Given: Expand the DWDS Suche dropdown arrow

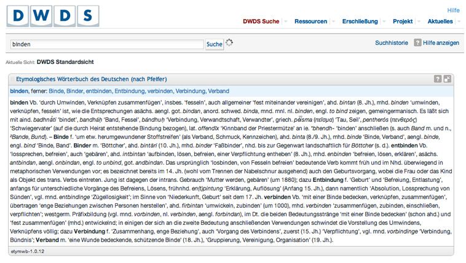Looking at the screenshot, I should 285,22.
